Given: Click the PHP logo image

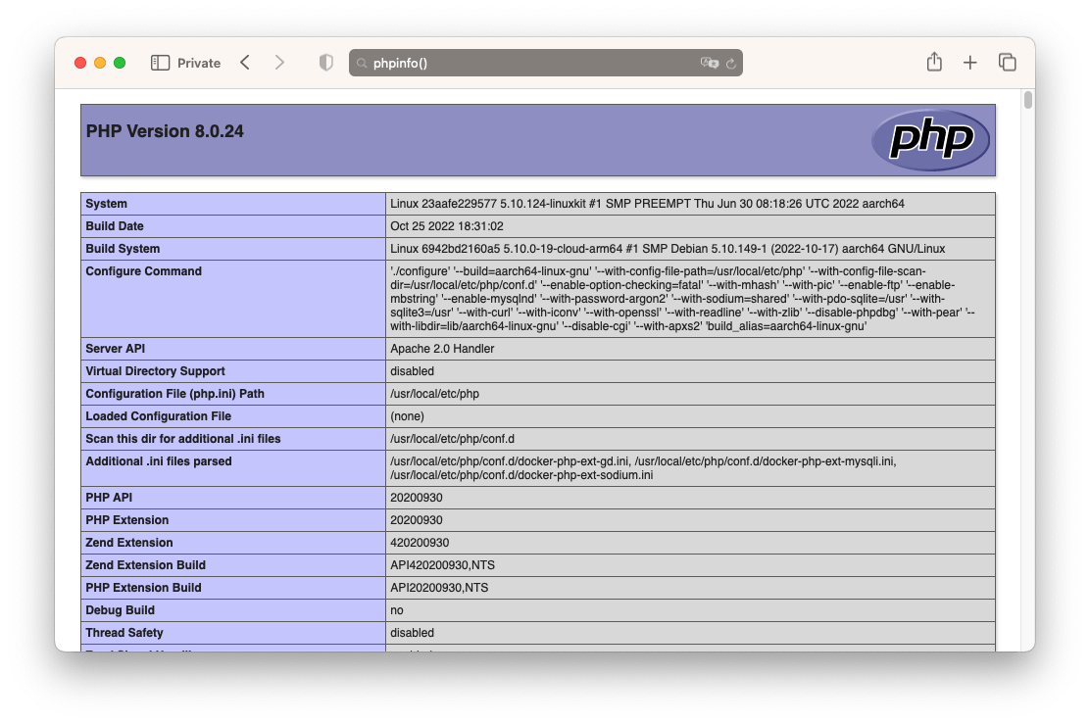Looking at the screenshot, I should pos(930,140).
